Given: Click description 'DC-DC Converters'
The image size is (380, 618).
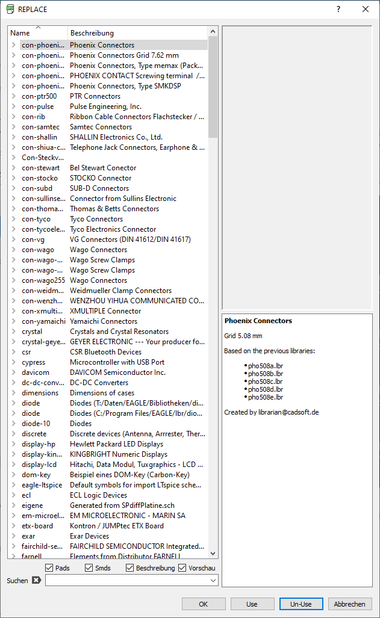Looking at the screenshot, I should pos(99,383).
